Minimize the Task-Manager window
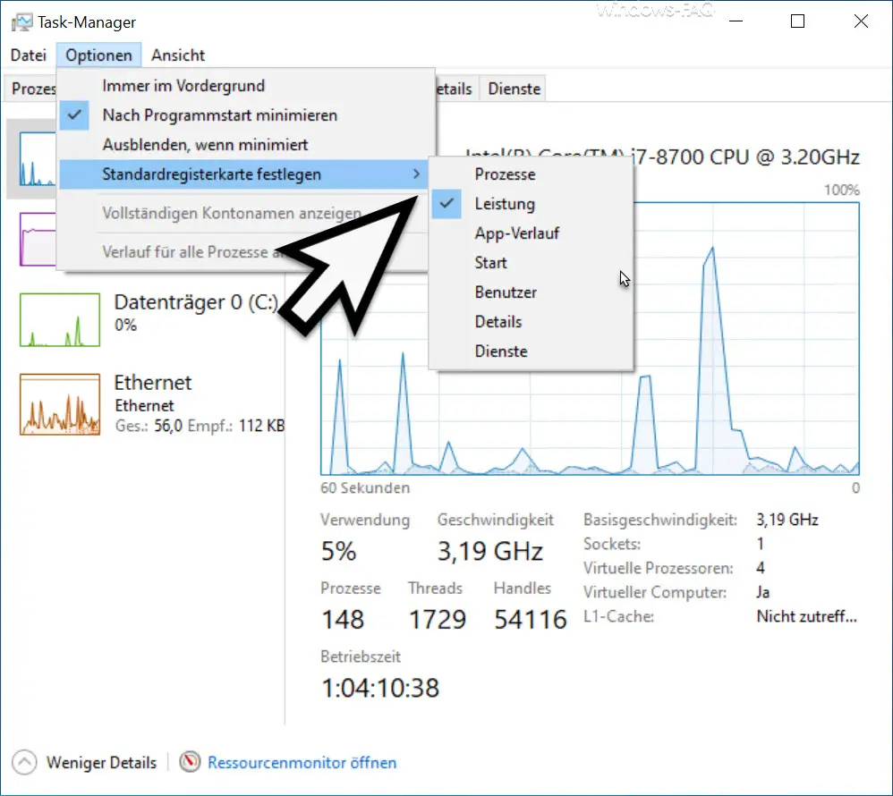 (736, 21)
